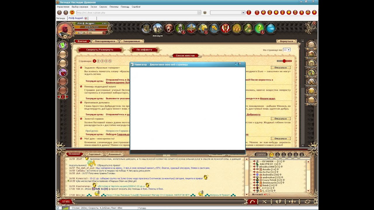Click the crossed swords clear icon in chat bar
Image resolution: width=374 pixels, height=210 pixels.
[x=265, y=202]
